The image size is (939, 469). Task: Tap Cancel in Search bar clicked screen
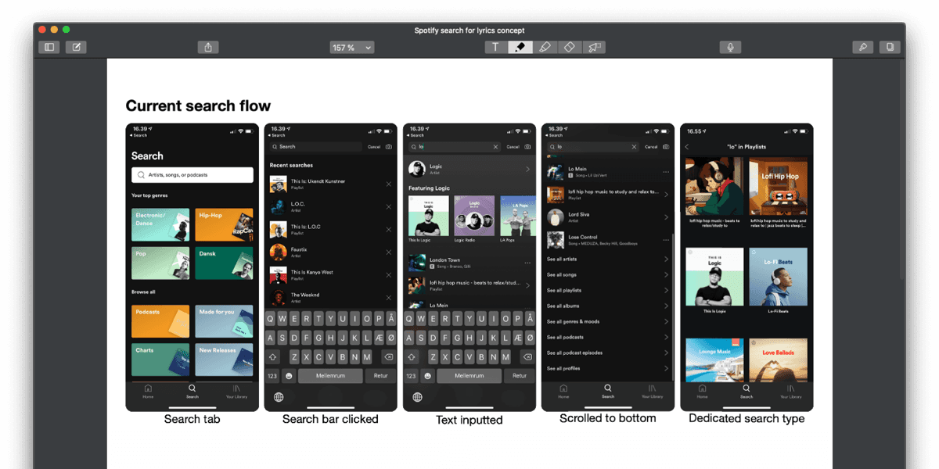[374, 147]
